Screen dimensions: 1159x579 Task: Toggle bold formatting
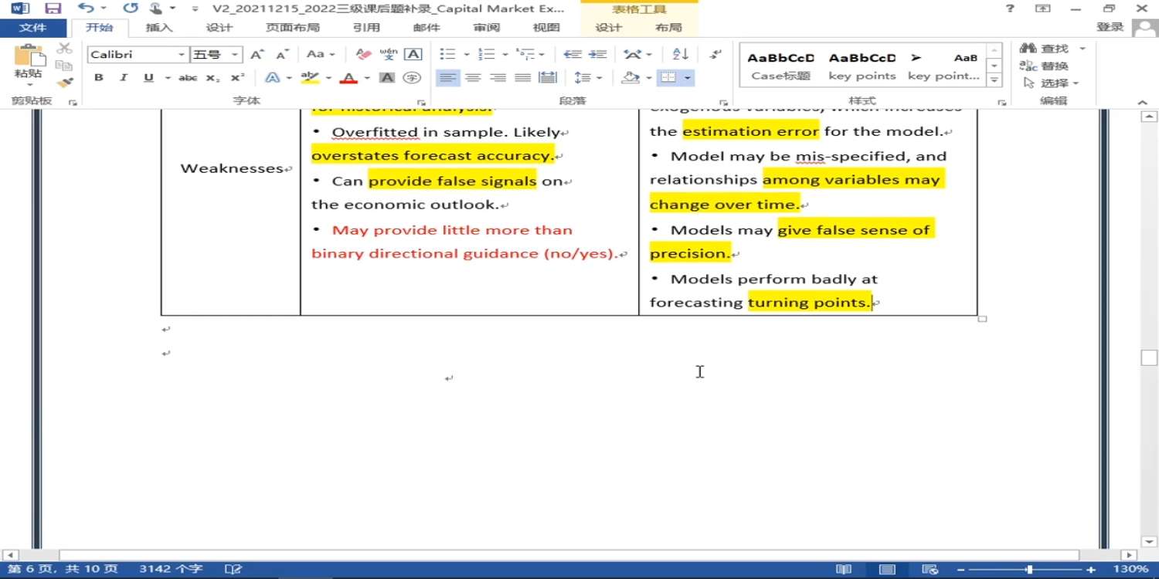pos(99,78)
